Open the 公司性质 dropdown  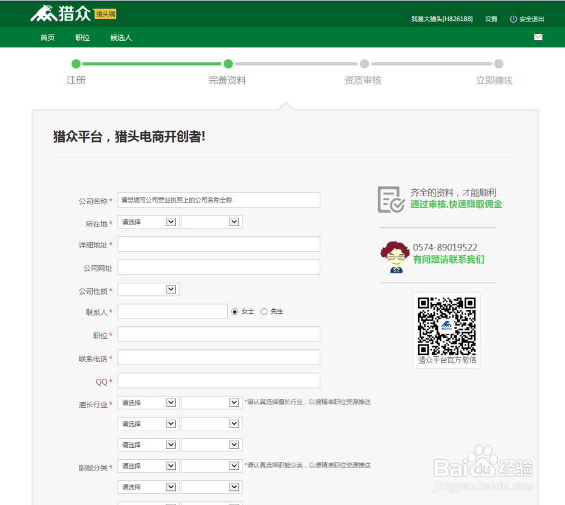pyautogui.click(x=147, y=289)
